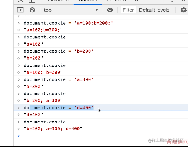Viewport: 188px width, 147px height.
Task: Select output line "d=400"
Action: (x=33, y=115)
